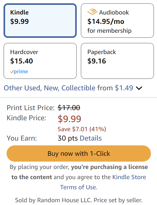Expand the other offers chevron arrow
This screenshot has height=205, width=157.
click(139, 88)
